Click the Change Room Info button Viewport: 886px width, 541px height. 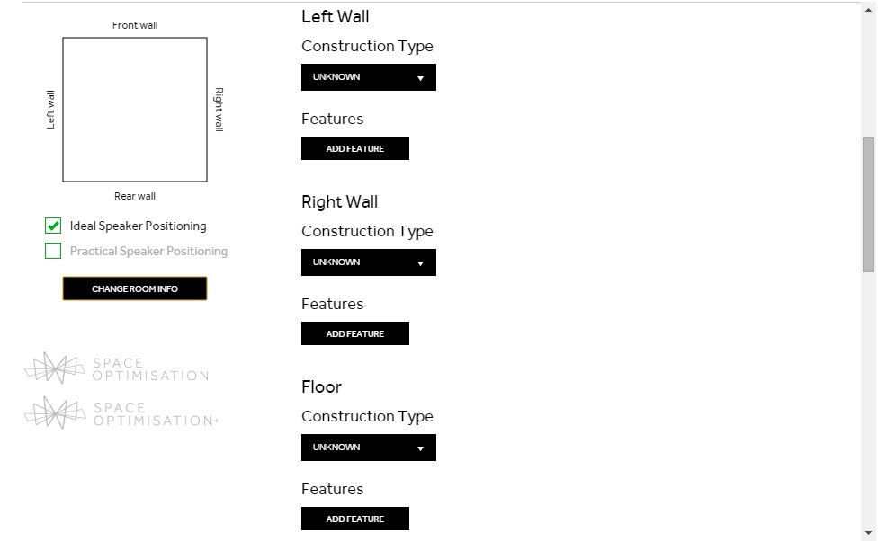point(135,288)
